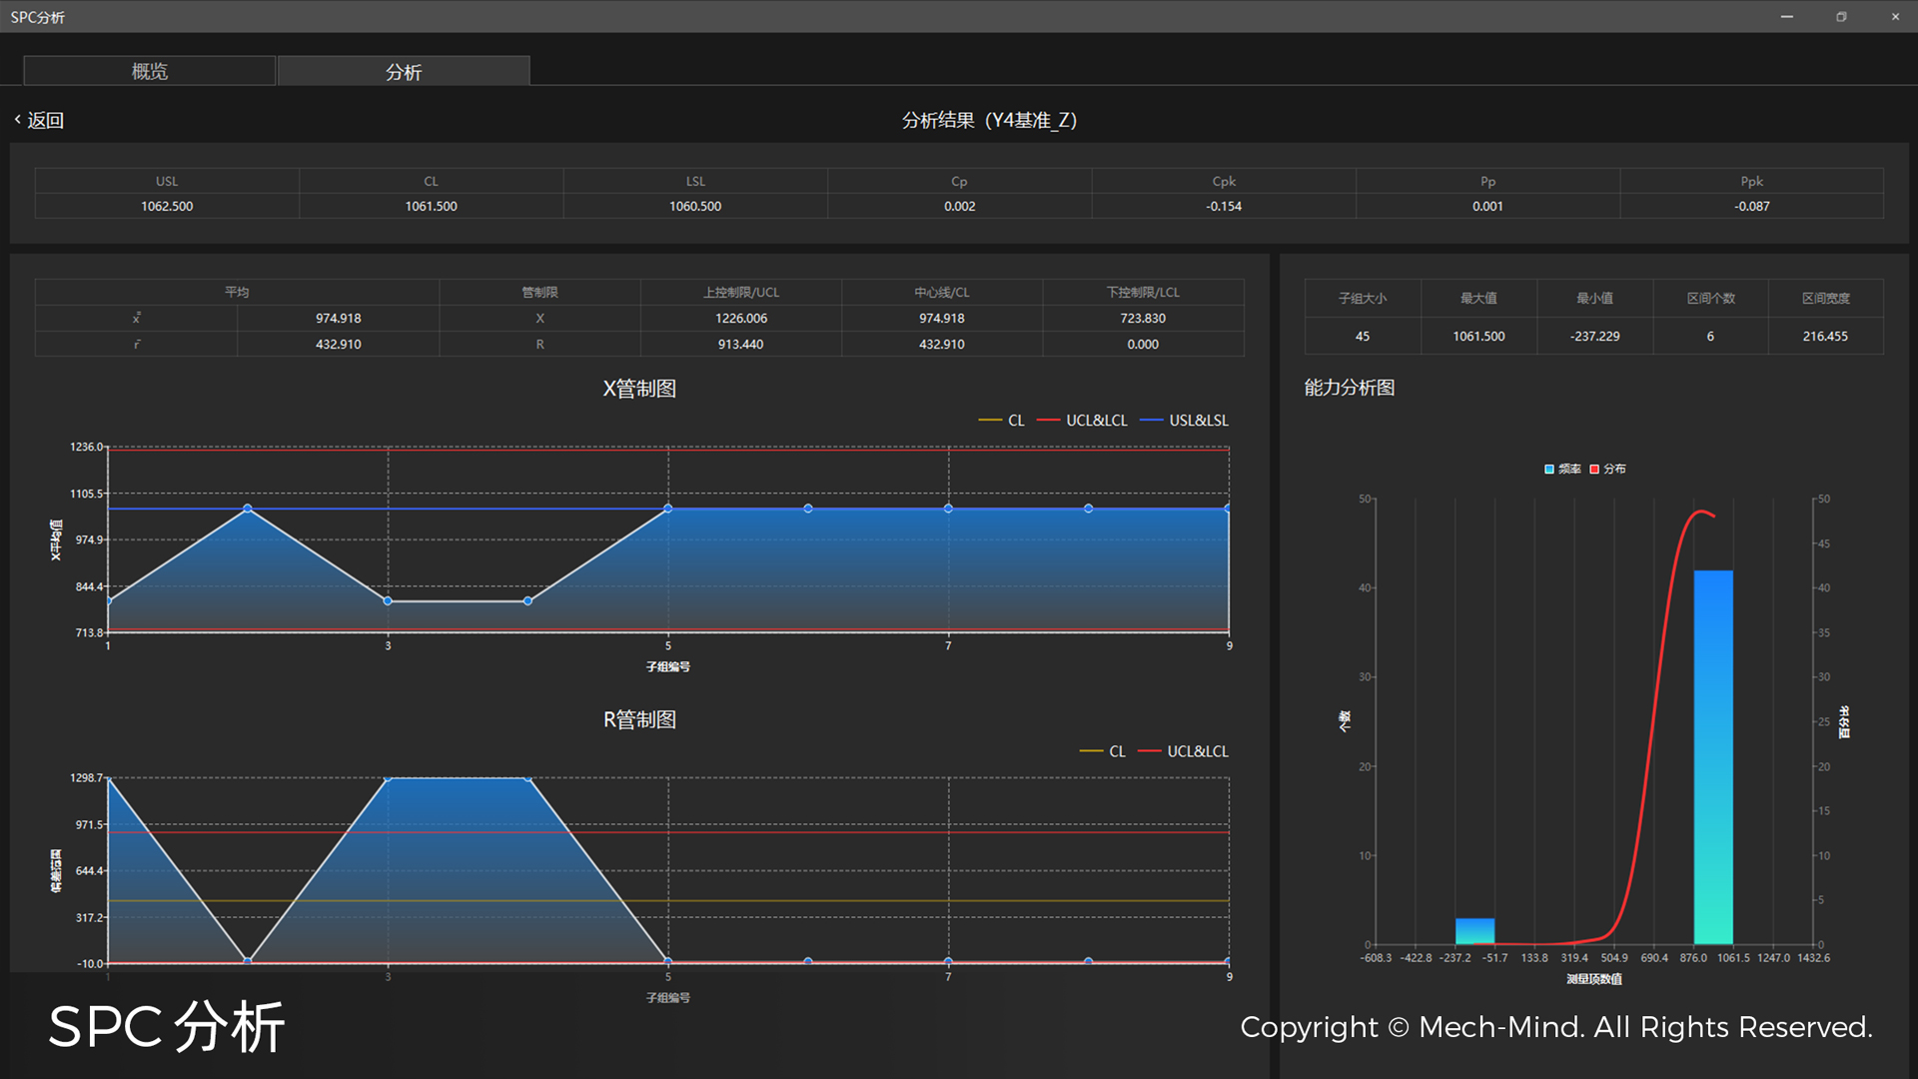The width and height of the screenshot is (1918, 1079).
Task: Hide the CL series in R管制图 legend
Action: coord(1103,751)
